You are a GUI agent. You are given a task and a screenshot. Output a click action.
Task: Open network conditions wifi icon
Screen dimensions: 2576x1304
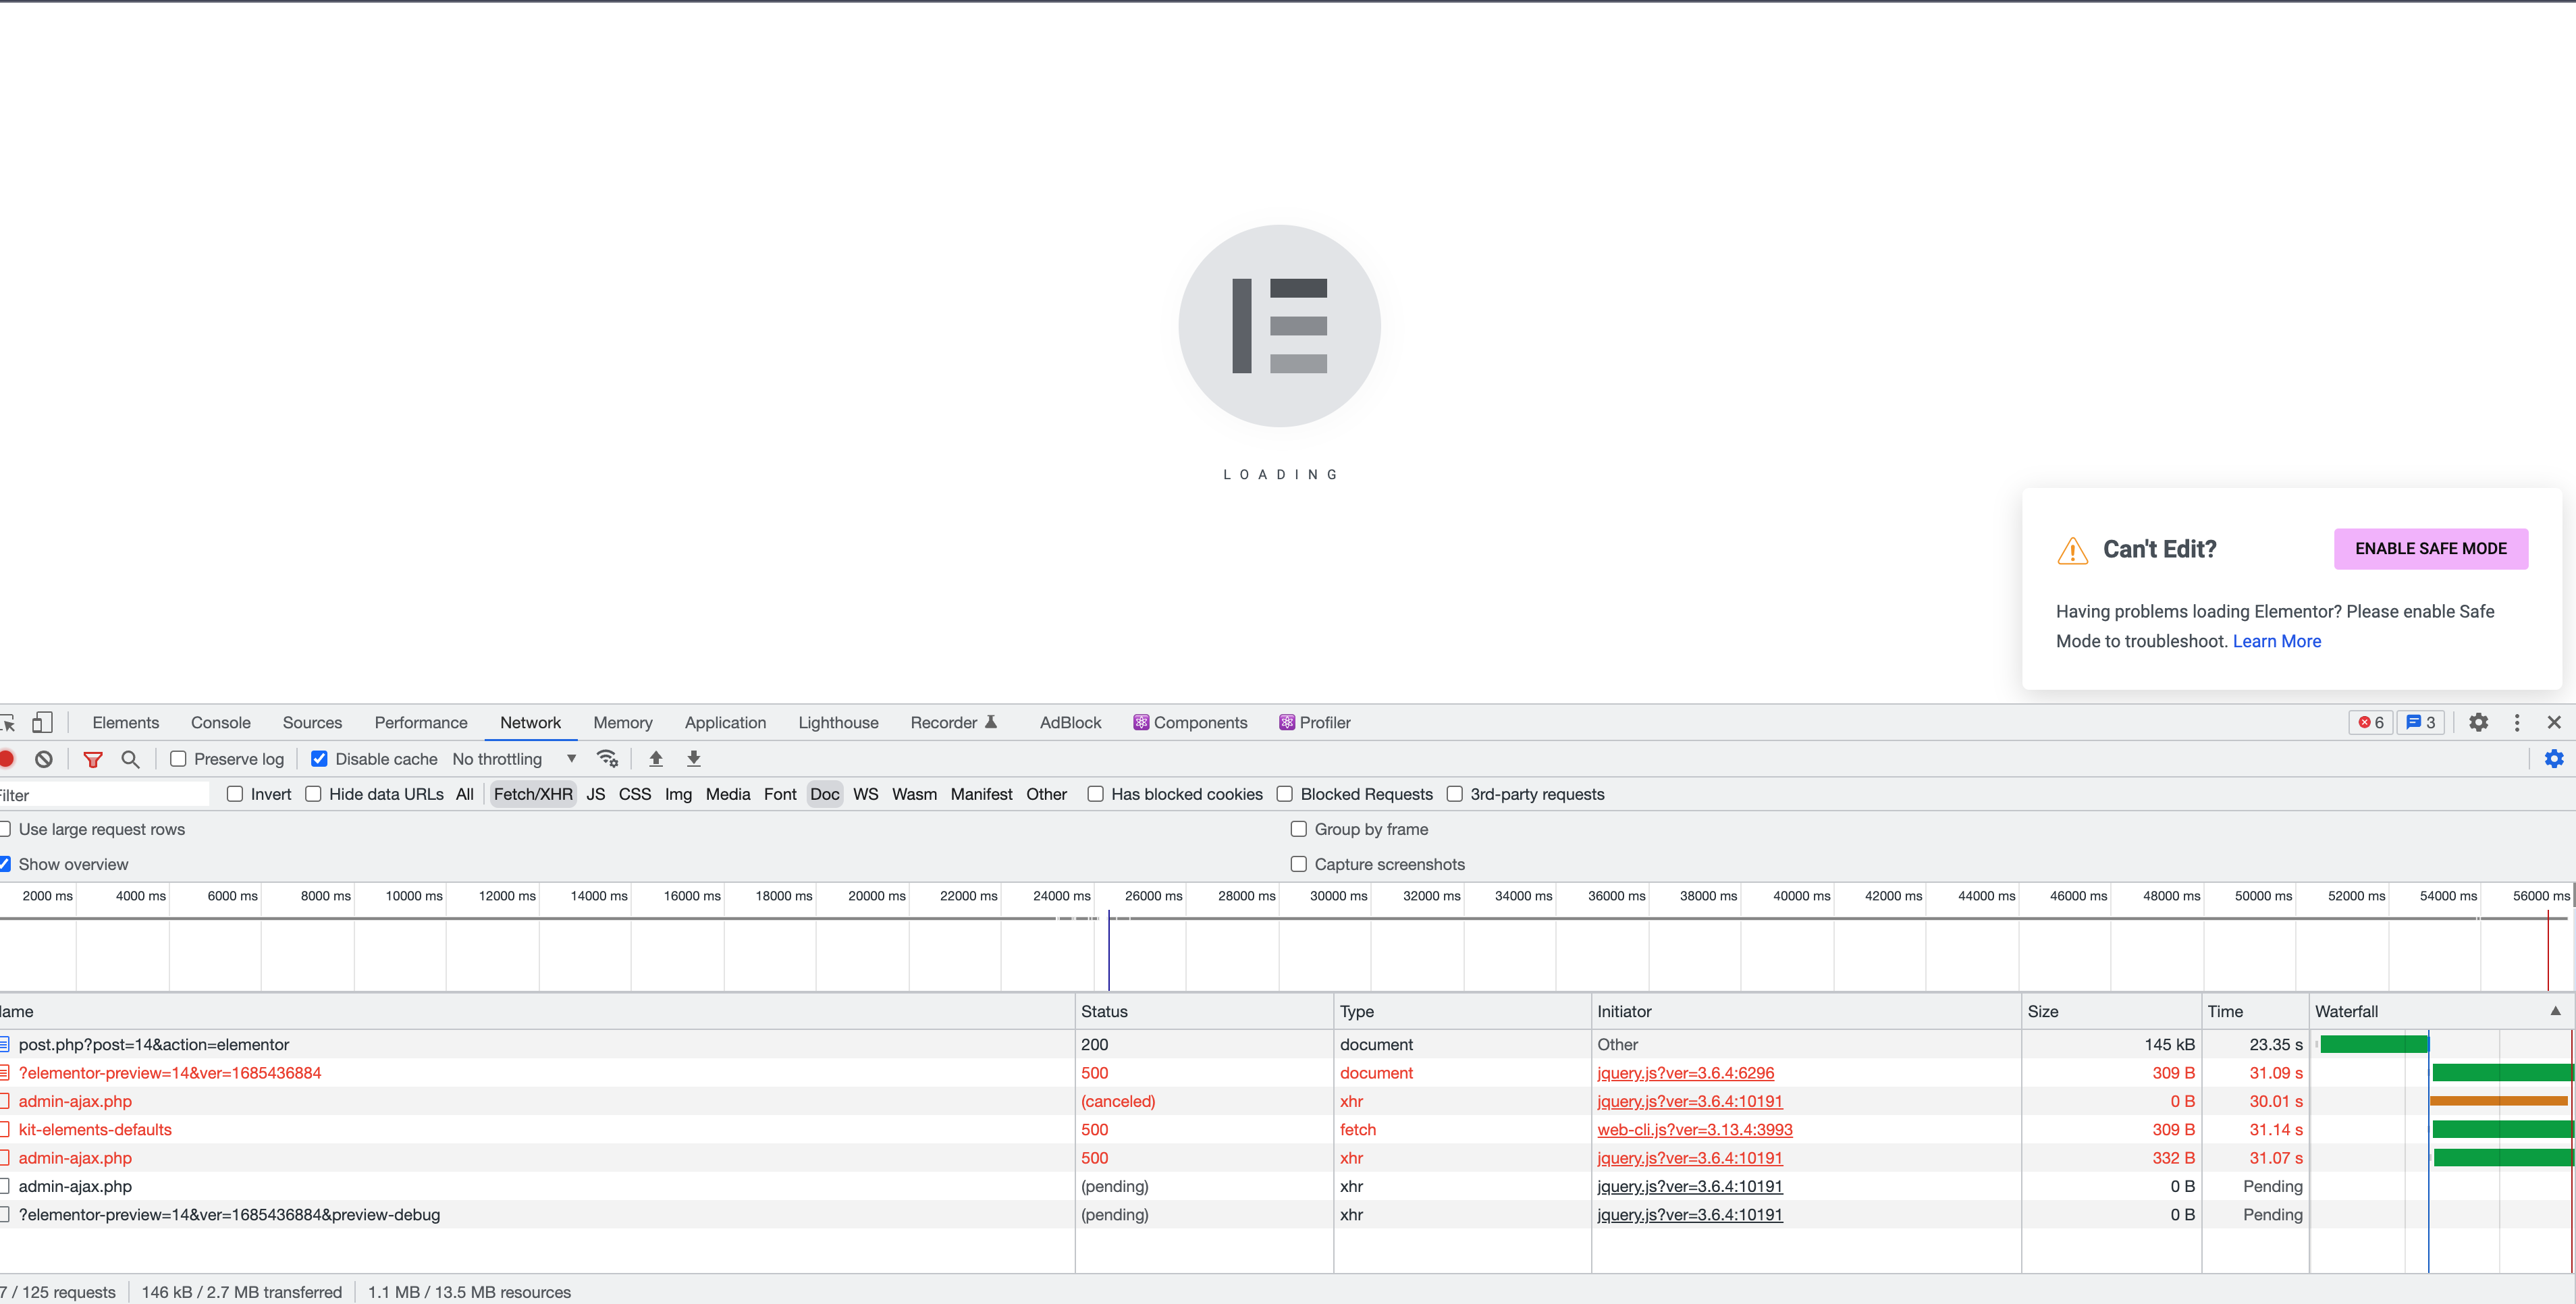point(607,759)
